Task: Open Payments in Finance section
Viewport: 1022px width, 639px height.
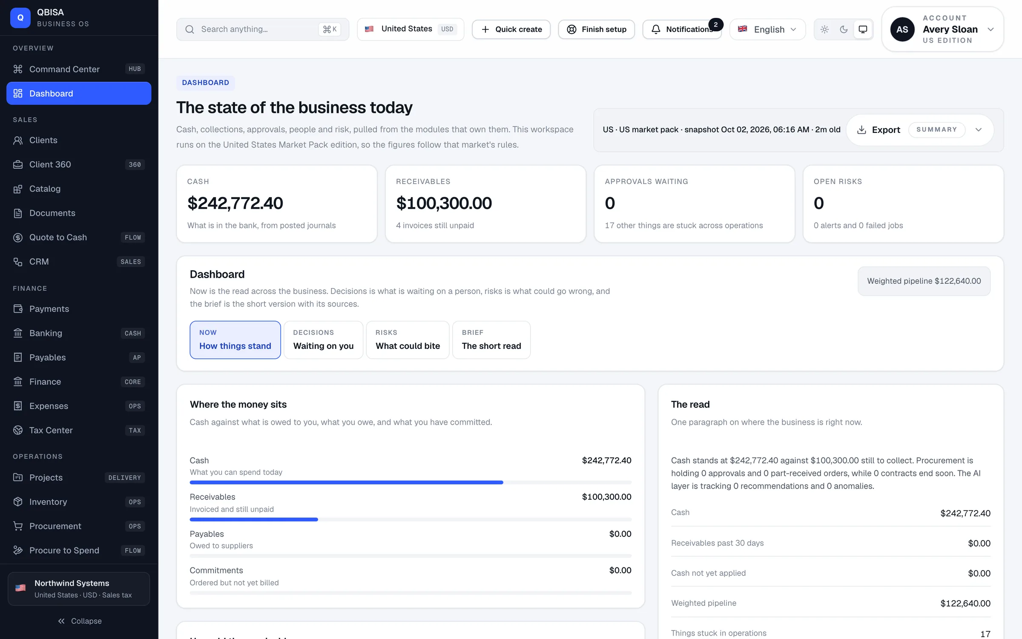Action: (x=79, y=309)
